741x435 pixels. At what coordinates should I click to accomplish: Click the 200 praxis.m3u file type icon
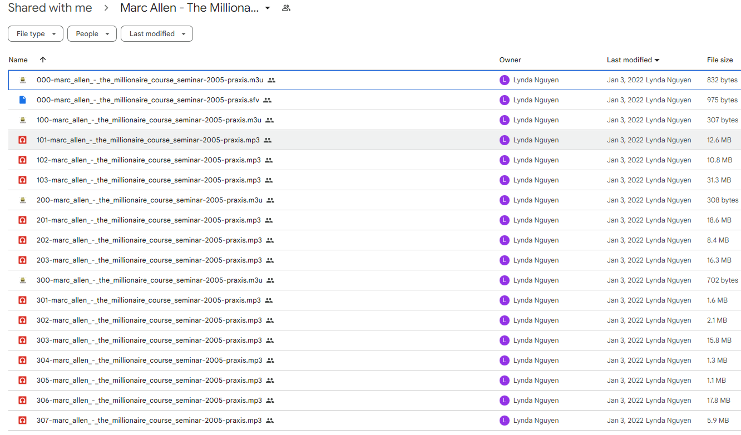(22, 200)
